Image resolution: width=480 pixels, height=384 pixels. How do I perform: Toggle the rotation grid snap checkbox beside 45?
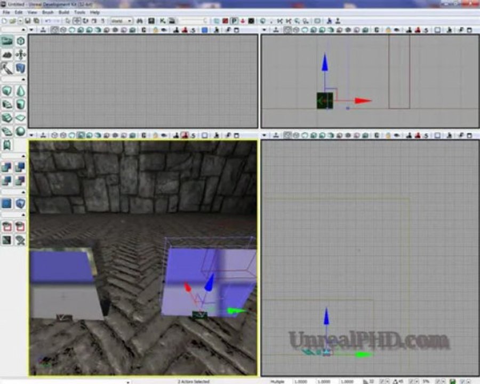[411, 381]
